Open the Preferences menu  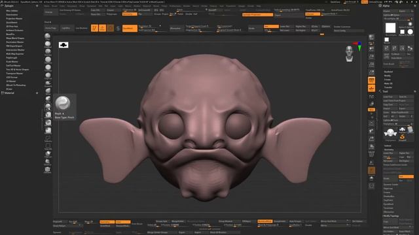coord(175,6)
